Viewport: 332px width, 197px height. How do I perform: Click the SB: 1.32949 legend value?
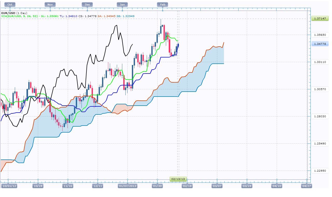[126, 16]
